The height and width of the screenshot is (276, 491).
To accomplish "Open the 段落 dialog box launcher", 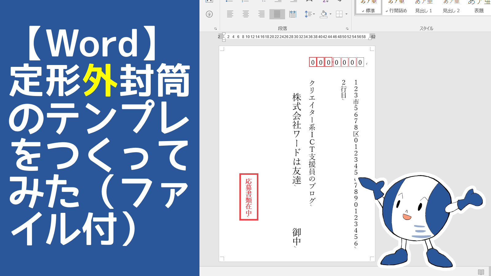I will (347, 29).
